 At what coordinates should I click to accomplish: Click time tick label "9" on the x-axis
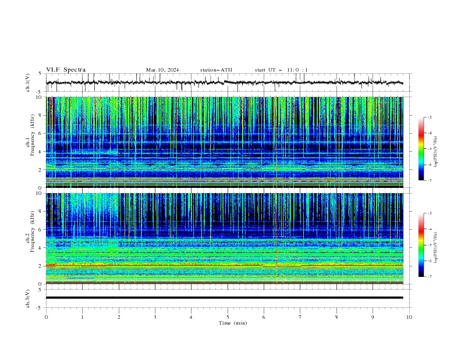(x=373, y=317)
